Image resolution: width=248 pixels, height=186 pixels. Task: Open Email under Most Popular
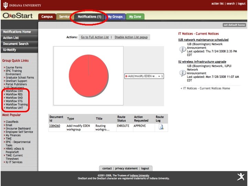[9, 125]
